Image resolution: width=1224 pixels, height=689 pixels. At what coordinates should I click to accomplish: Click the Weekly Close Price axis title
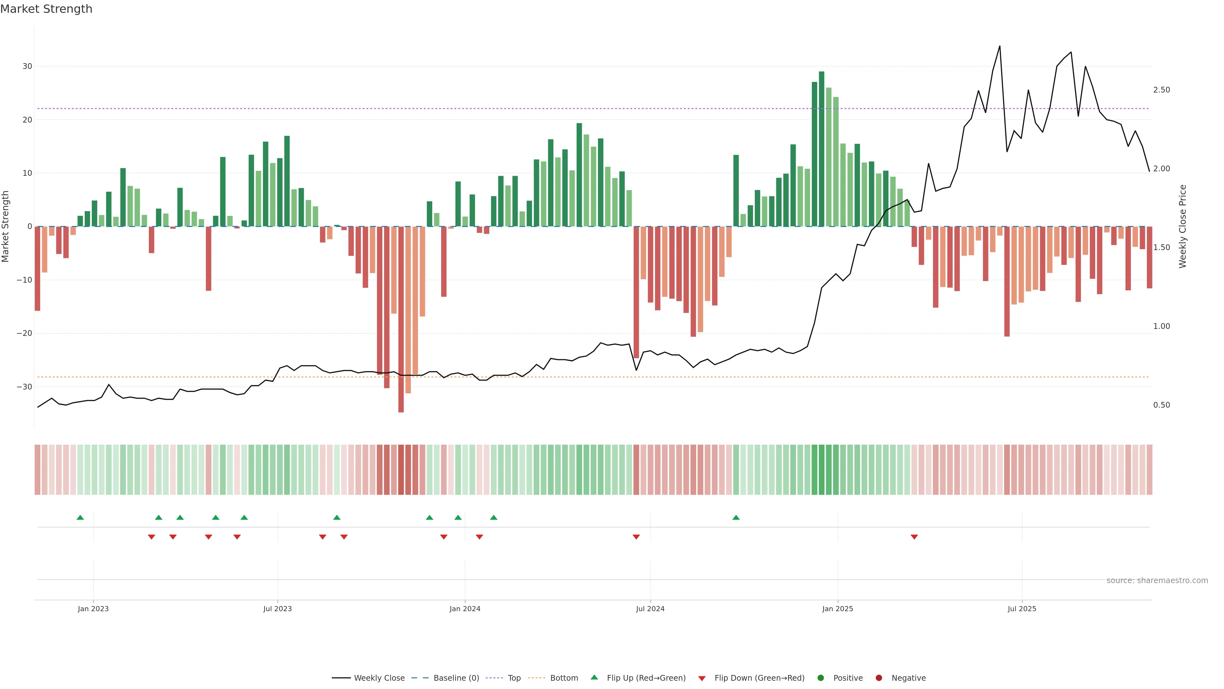pyautogui.click(x=1183, y=226)
